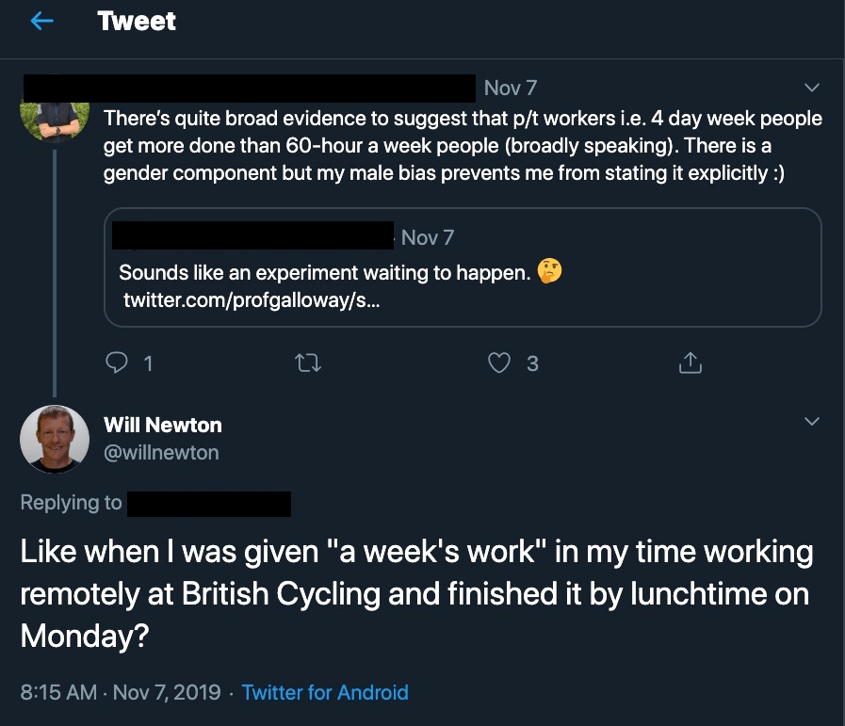The image size is (845, 726).
Task: Click the 8:15 AM Nov 7, 2019 timestamp
Action: point(121,693)
